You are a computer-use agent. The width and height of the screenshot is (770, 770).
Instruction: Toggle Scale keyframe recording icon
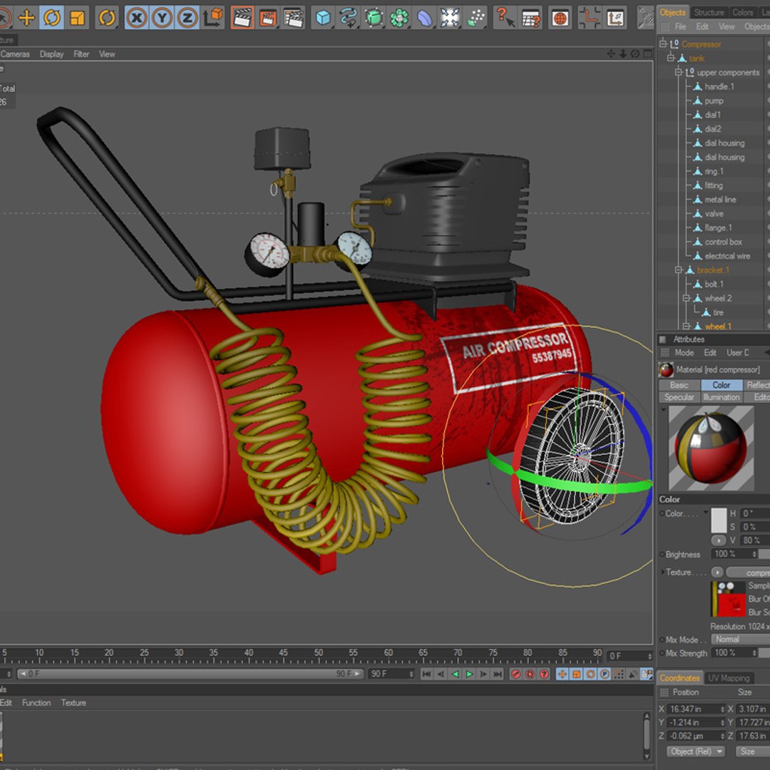click(x=577, y=674)
